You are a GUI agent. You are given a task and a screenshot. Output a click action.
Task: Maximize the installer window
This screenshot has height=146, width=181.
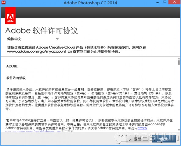[165, 2]
